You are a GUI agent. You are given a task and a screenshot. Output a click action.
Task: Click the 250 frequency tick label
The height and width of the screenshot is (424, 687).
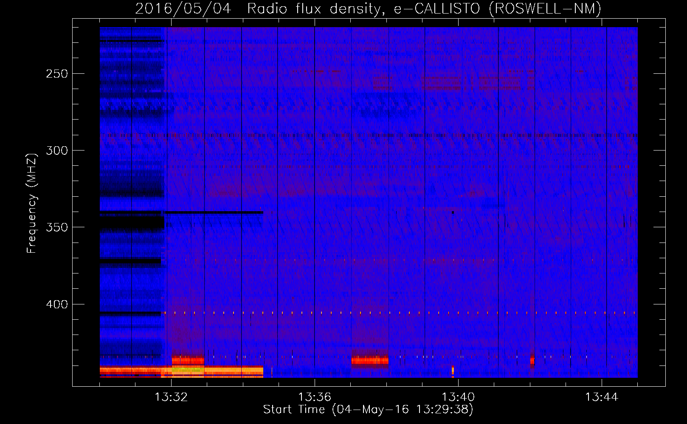point(57,74)
